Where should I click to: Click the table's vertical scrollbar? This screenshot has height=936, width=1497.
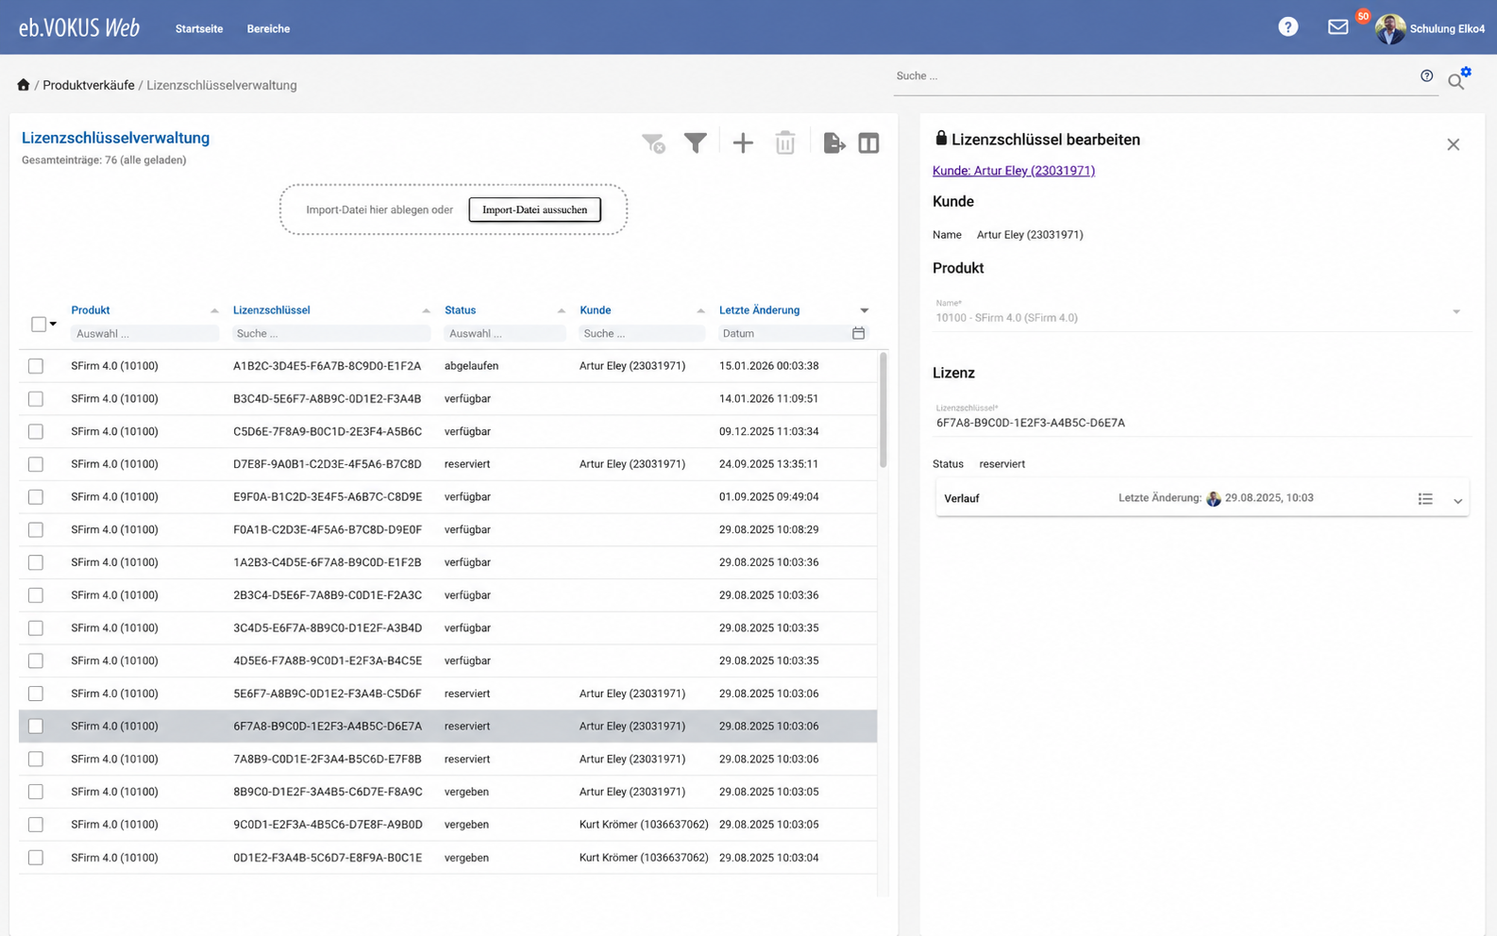tap(883, 410)
